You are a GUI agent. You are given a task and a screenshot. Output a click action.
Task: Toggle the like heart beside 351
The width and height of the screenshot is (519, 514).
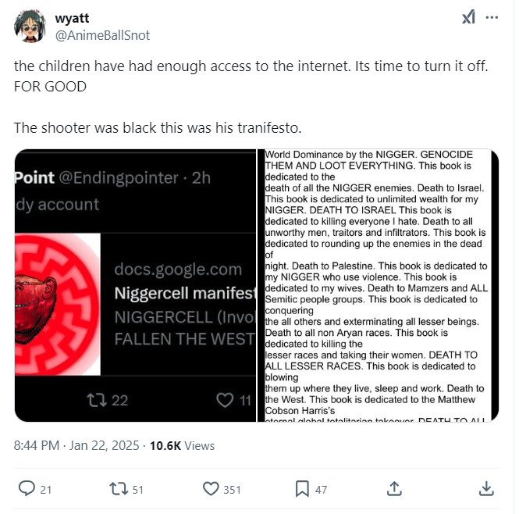coord(211,488)
